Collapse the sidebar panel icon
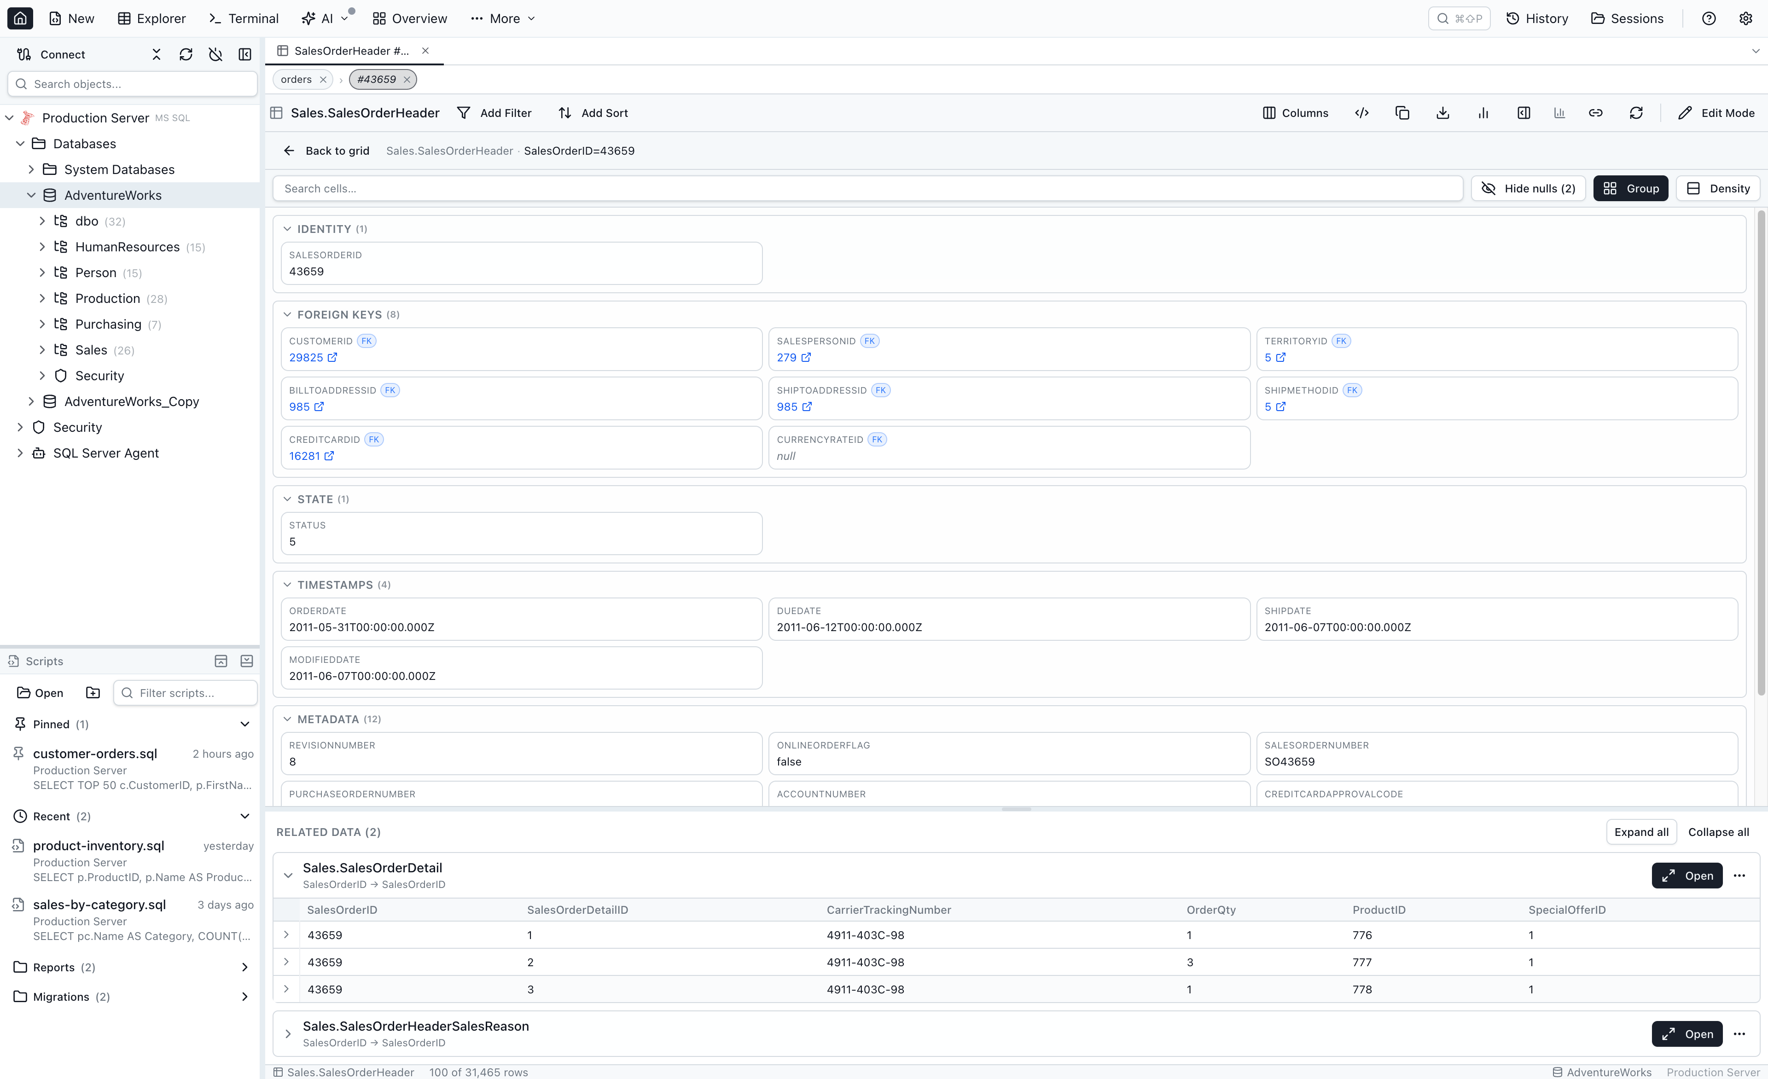 pyautogui.click(x=244, y=54)
